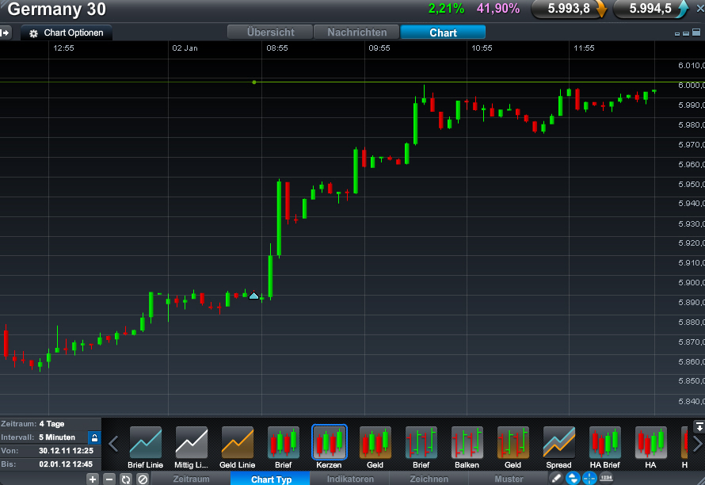Image resolution: width=705 pixels, height=485 pixels.
Task: Open the Zeichnen tab
Action: coord(429,479)
